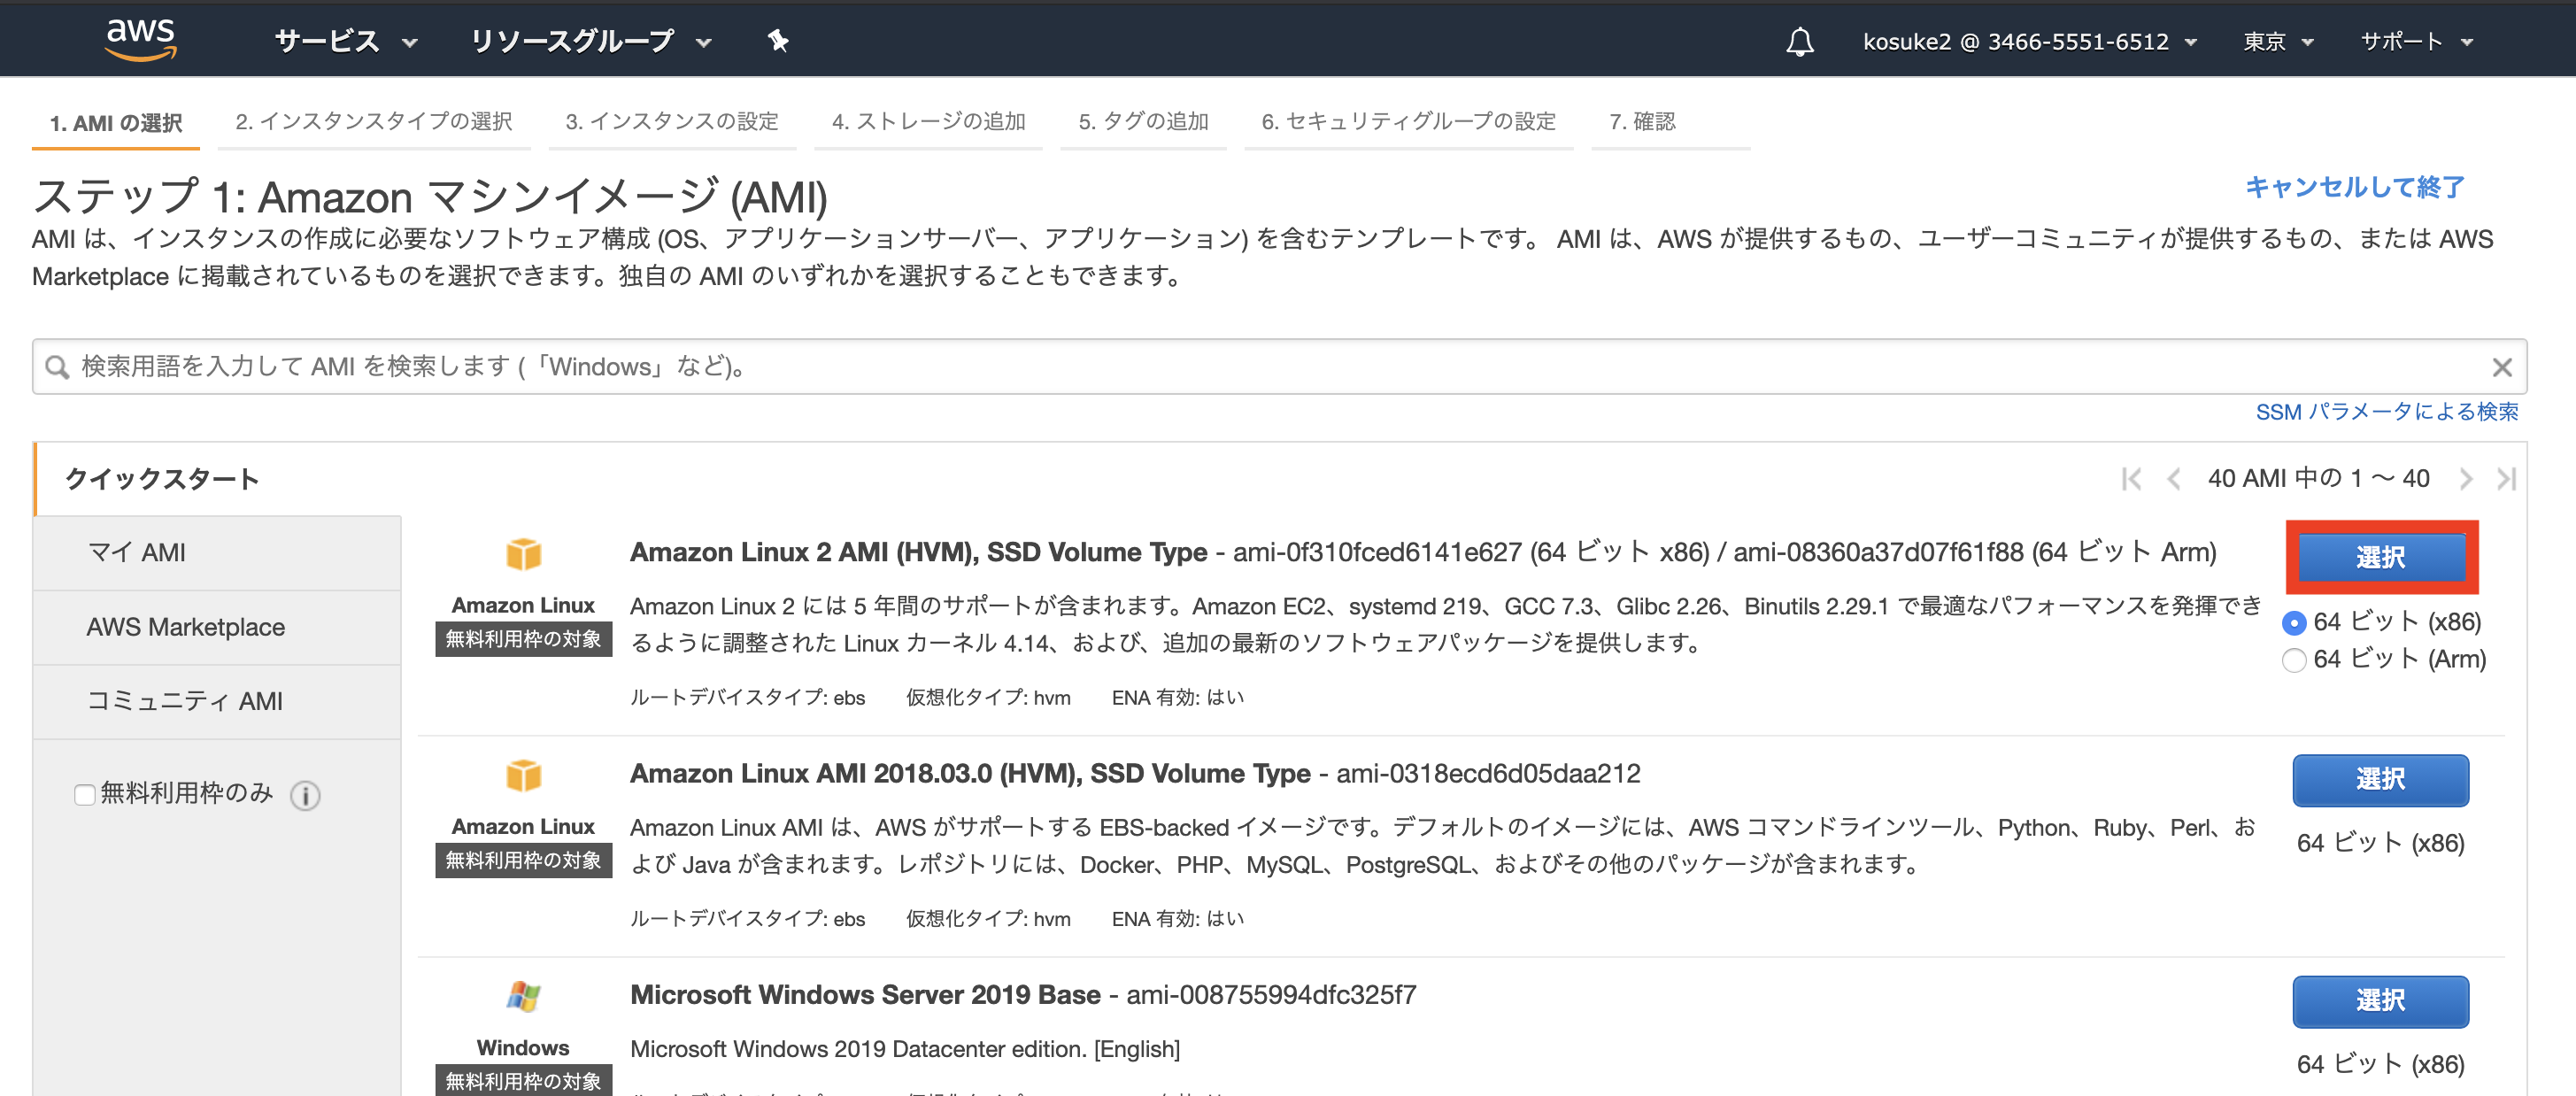The image size is (2576, 1096).
Task: Click the Amazon Linux 2 box icon
Action: (x=523, y=554)
